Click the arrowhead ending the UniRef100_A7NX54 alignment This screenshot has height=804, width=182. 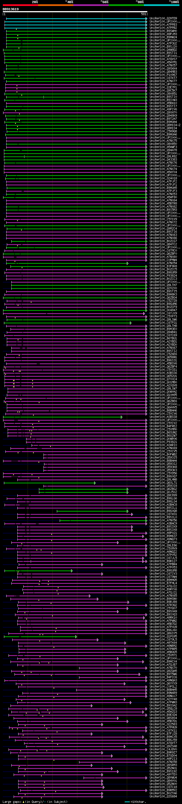tap(128, 264)
